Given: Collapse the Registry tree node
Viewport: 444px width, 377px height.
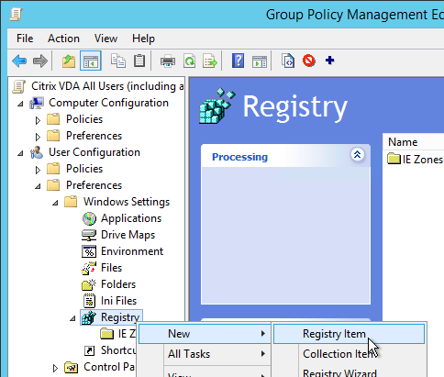Looking at the screenshot, I should (x=72, y=318).
